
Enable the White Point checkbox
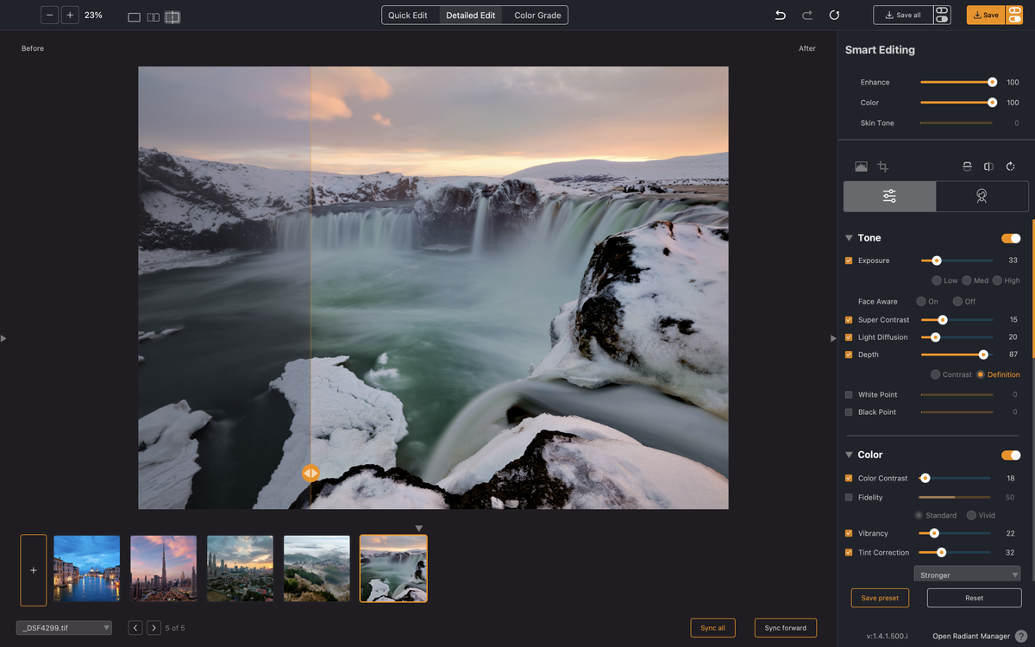(x=847, y=394)
